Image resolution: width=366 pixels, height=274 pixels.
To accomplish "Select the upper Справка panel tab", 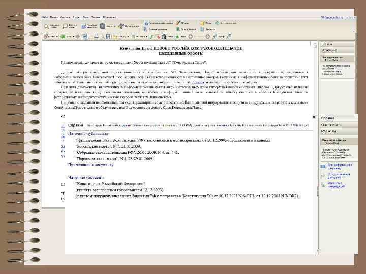I will (x=337, y=44).
